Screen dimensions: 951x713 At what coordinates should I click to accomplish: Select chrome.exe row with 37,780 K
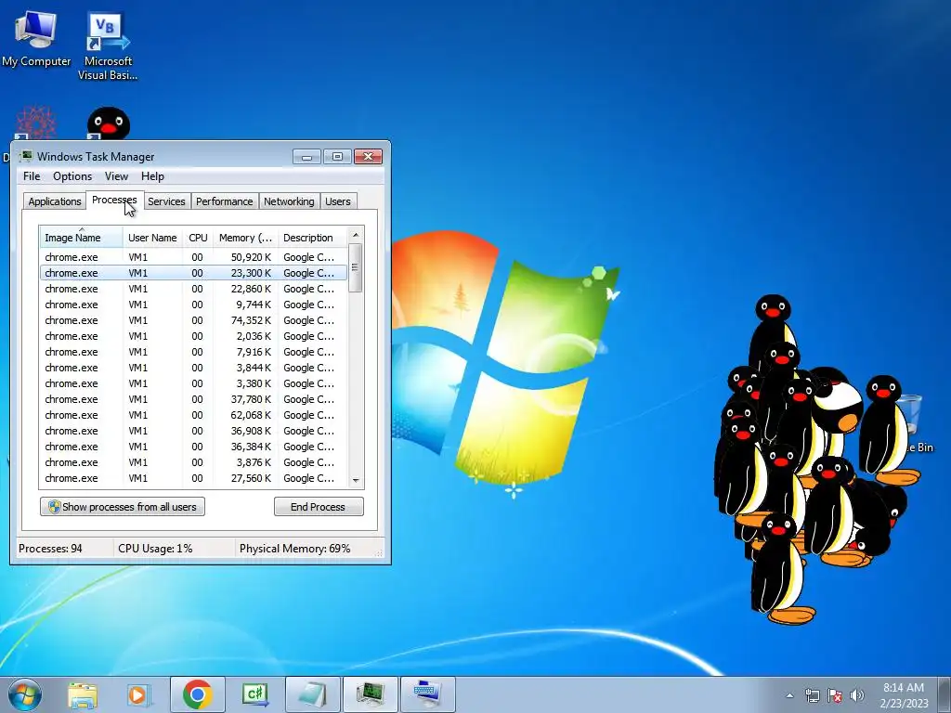point(194,399)
